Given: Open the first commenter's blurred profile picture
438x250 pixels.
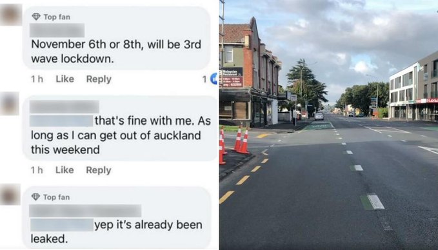Looking at the screenshot, I should click(x=11, y=15).
